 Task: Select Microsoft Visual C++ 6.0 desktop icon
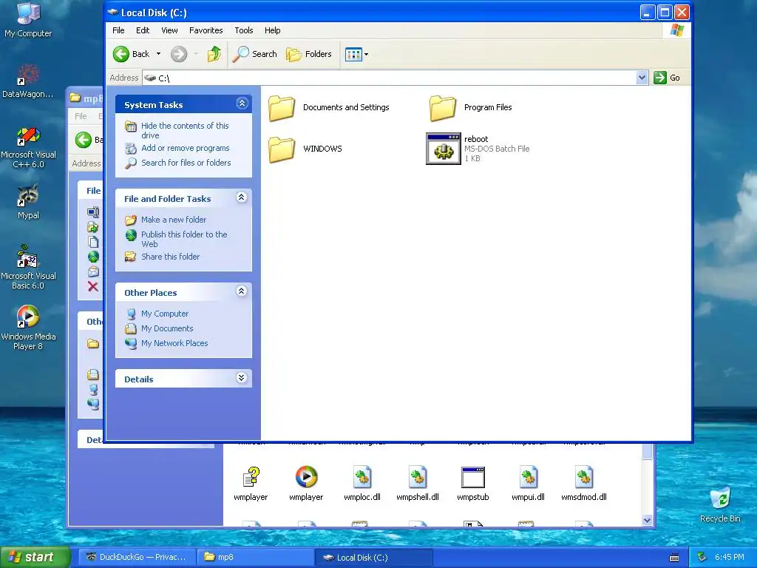click(28, 136)
